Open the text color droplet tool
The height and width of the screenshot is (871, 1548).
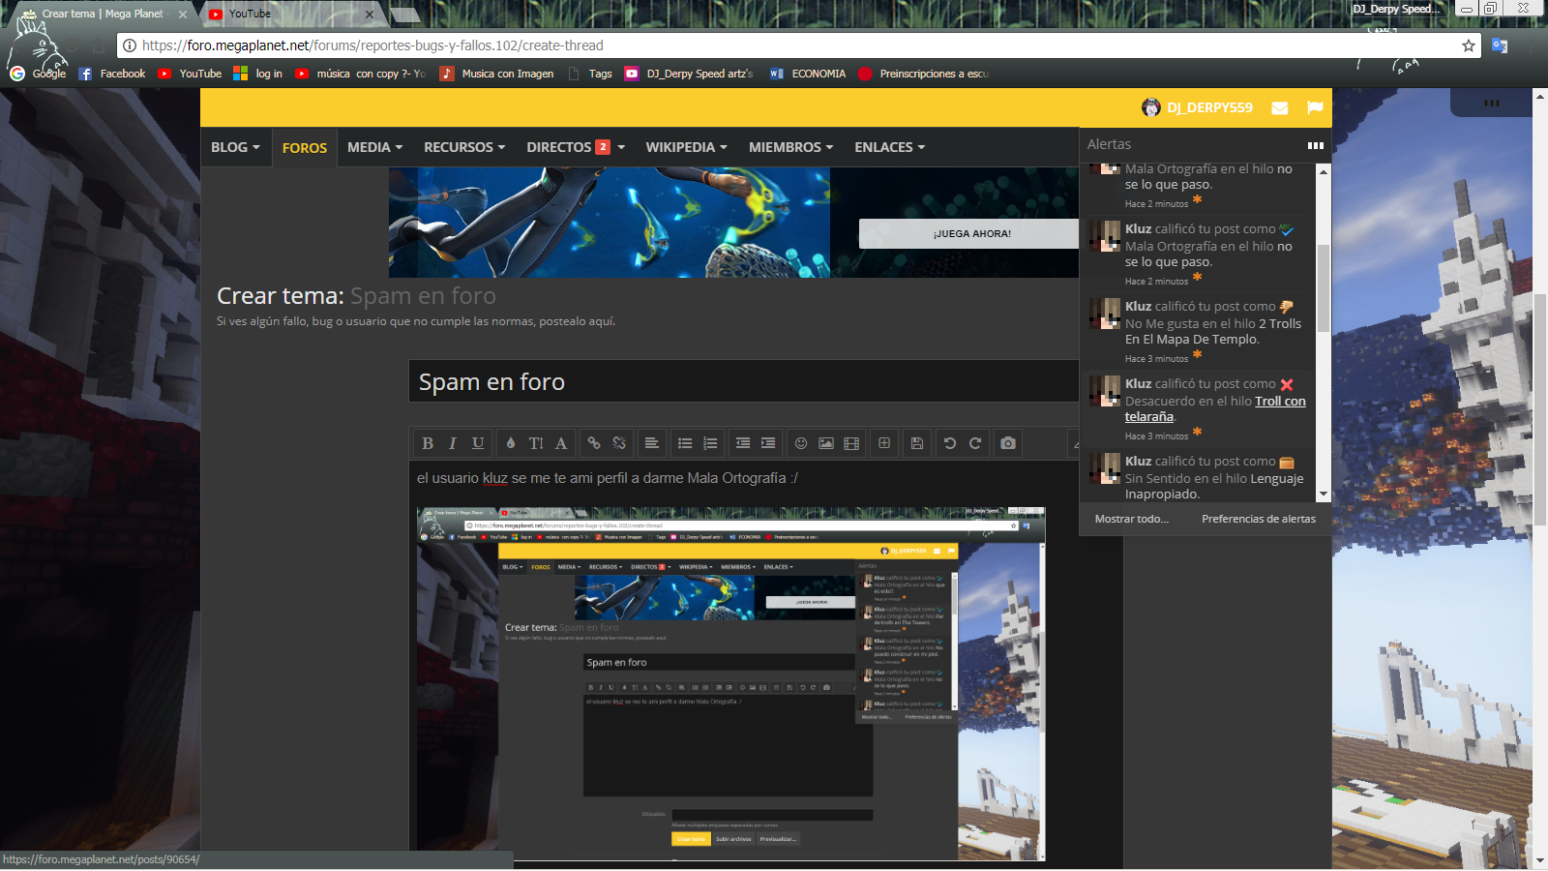click(511, 443)
